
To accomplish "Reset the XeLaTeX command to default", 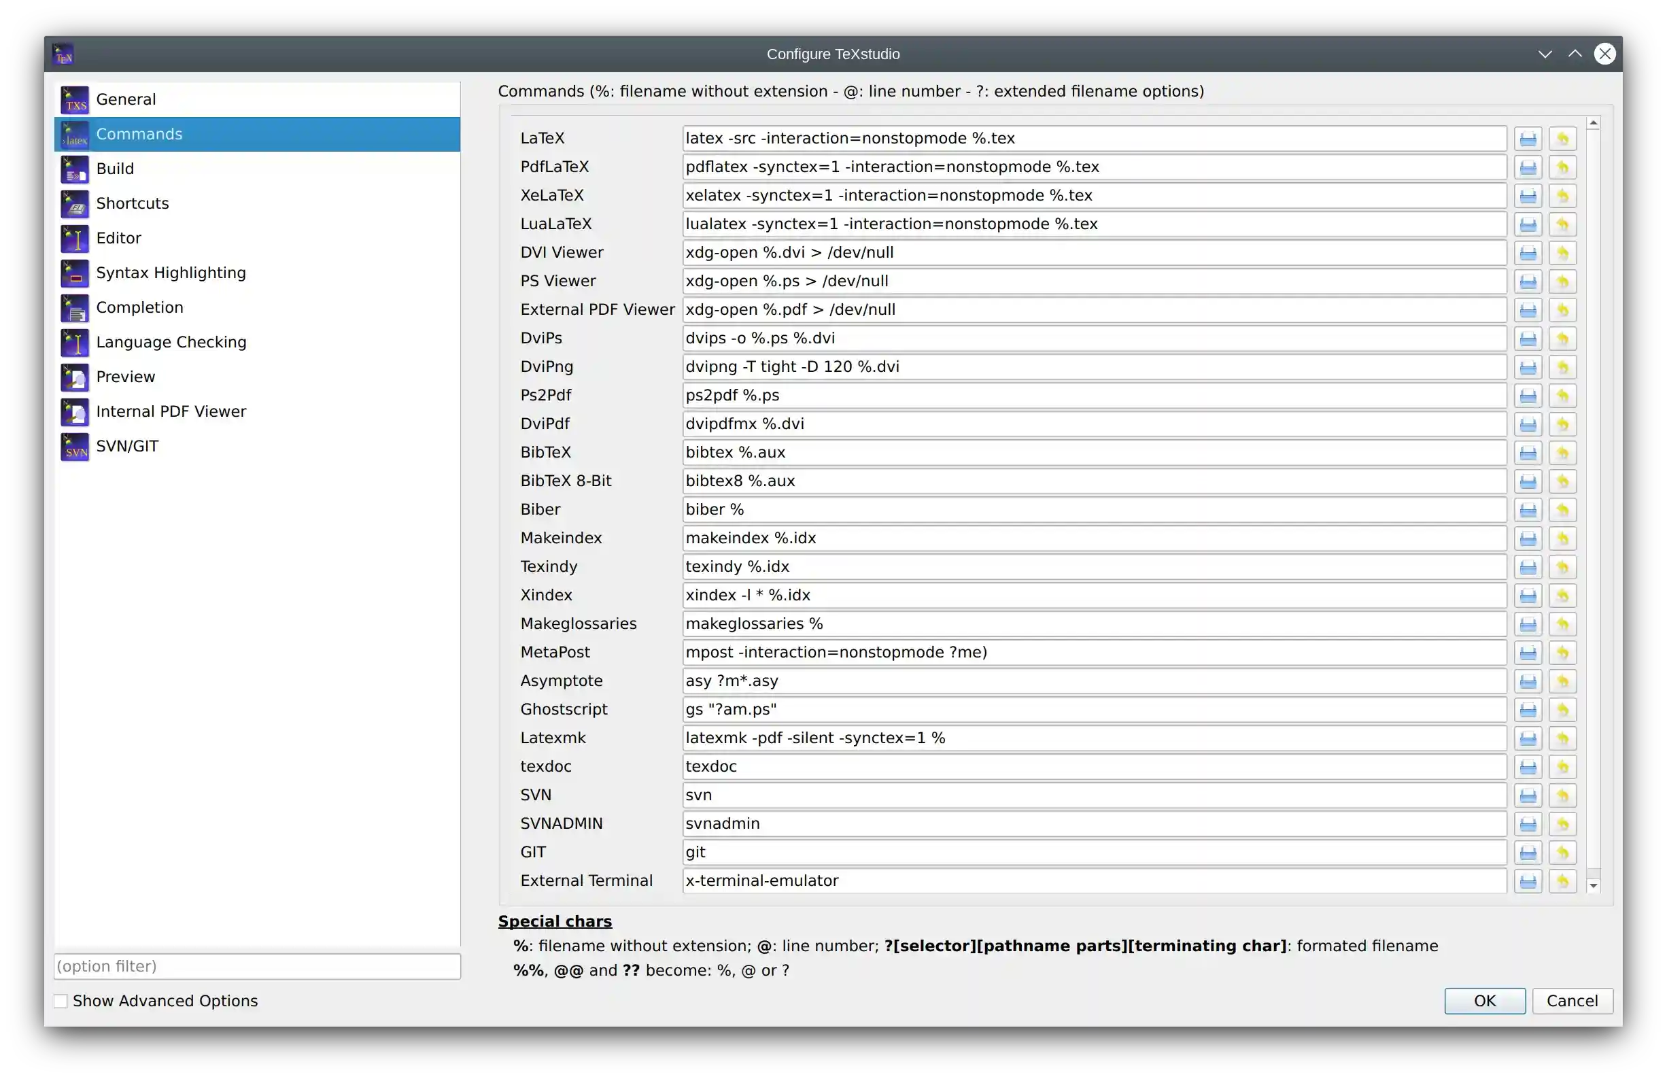I will 1564,196.
